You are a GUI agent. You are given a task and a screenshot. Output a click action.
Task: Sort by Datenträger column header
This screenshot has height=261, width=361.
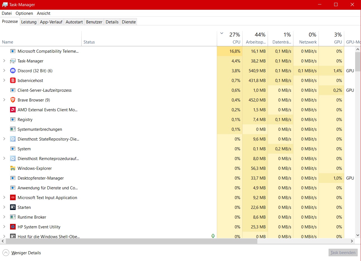pos(281,38)
